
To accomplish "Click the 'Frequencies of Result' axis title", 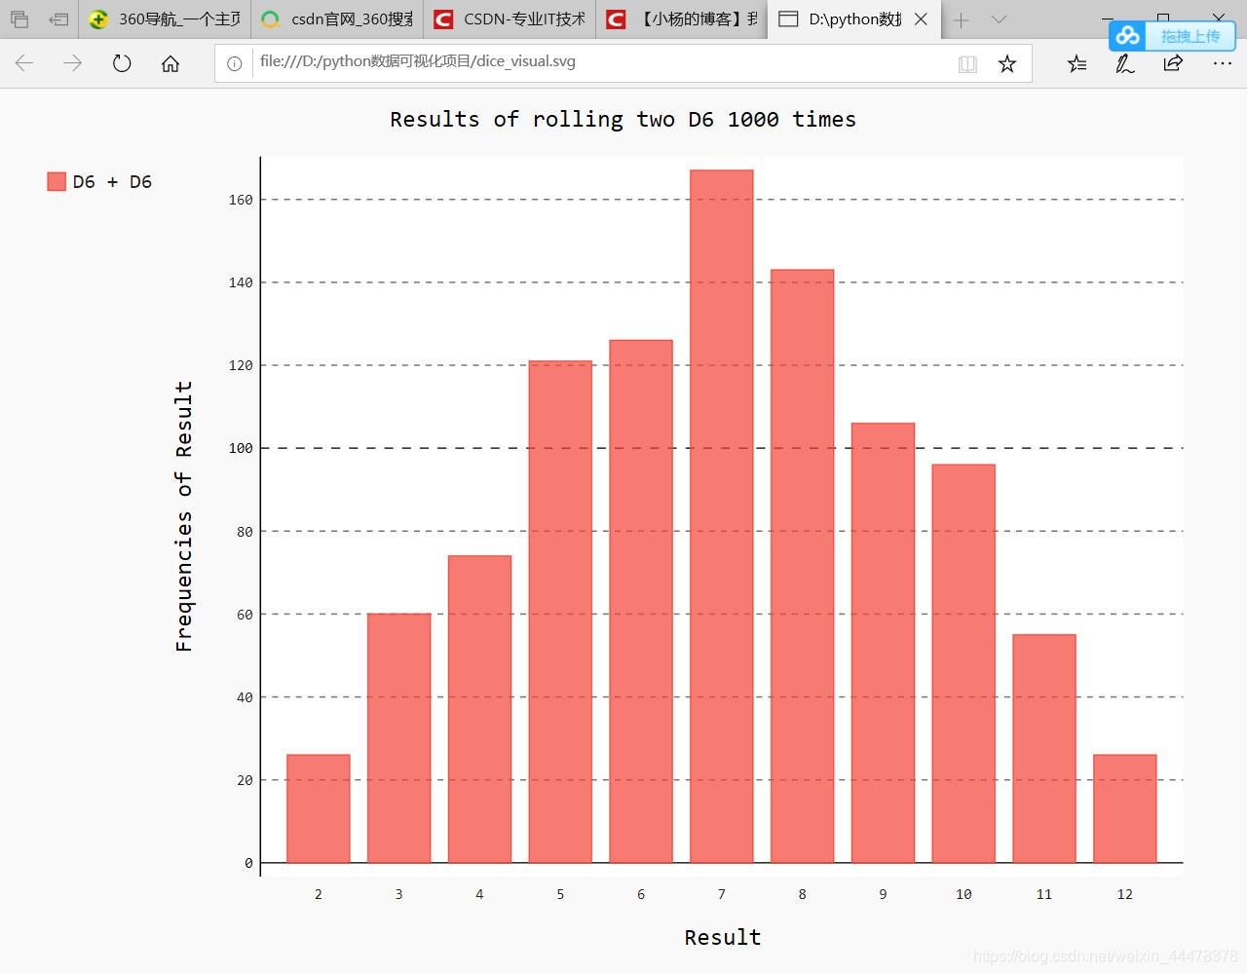I will pyautogui.click(x=184, y=516).
